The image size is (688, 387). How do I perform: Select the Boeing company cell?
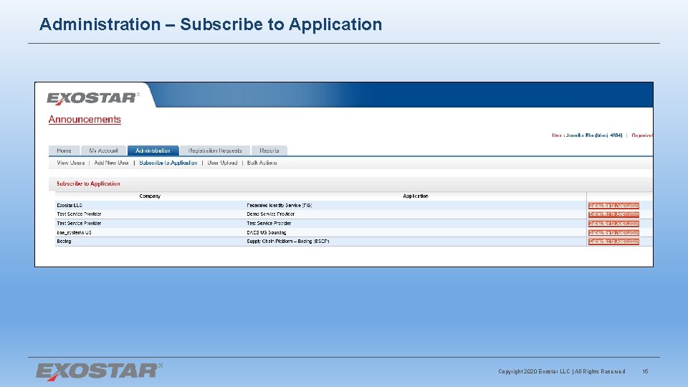coord(64,242)
